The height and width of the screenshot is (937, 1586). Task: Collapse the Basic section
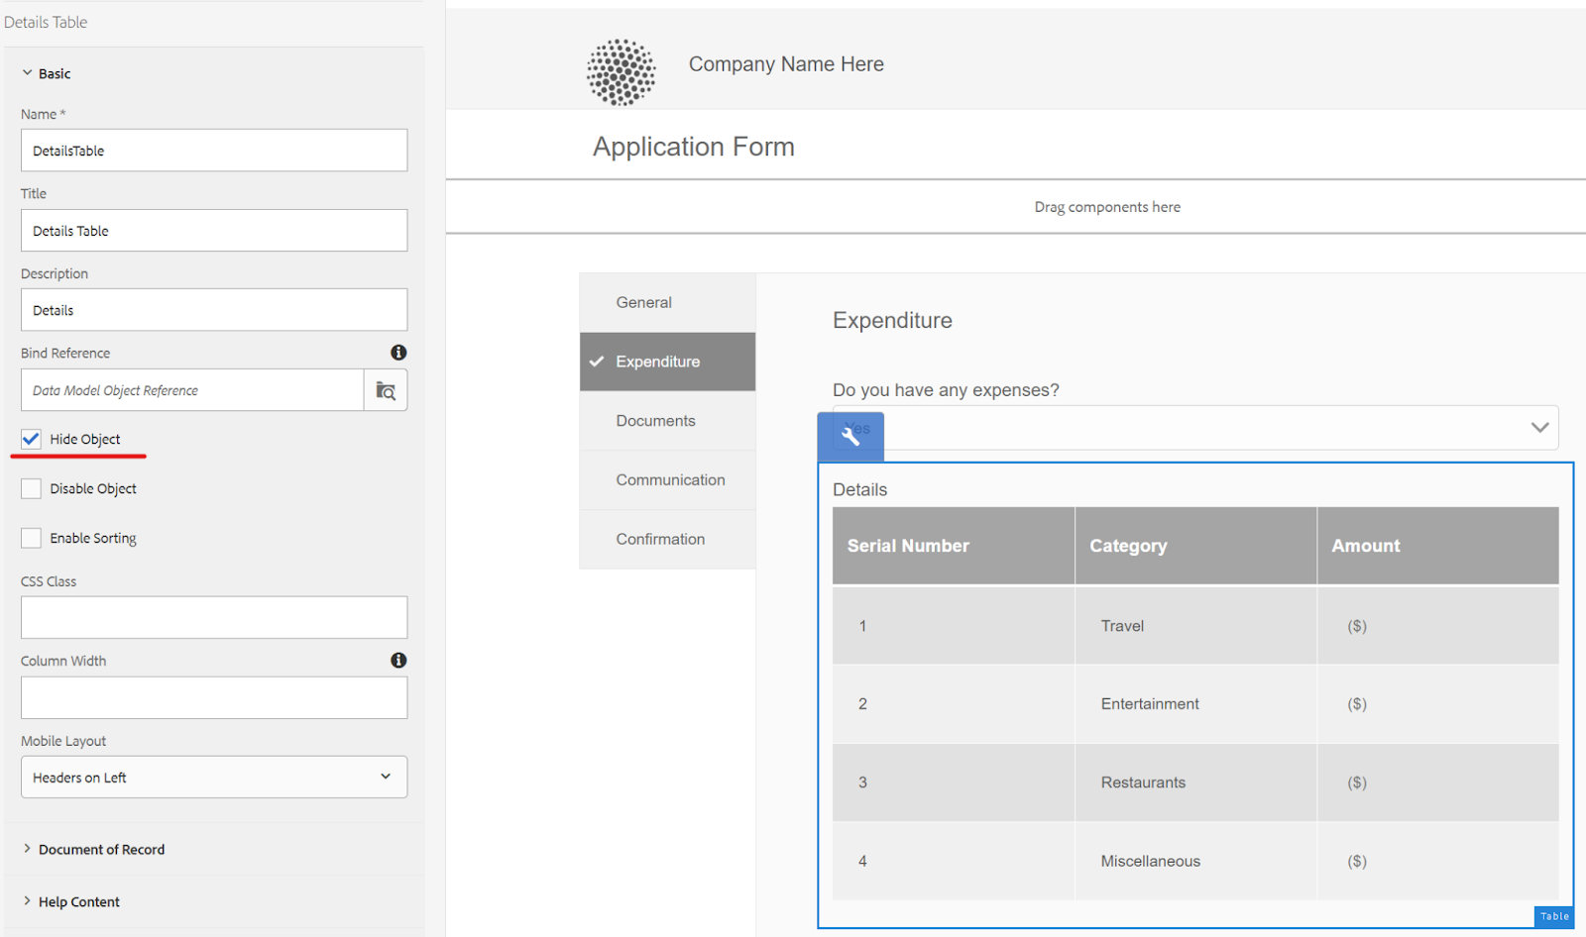click(x=47, y=73)
